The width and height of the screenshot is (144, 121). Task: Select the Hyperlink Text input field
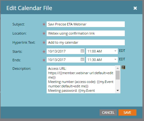click(86, 42)
